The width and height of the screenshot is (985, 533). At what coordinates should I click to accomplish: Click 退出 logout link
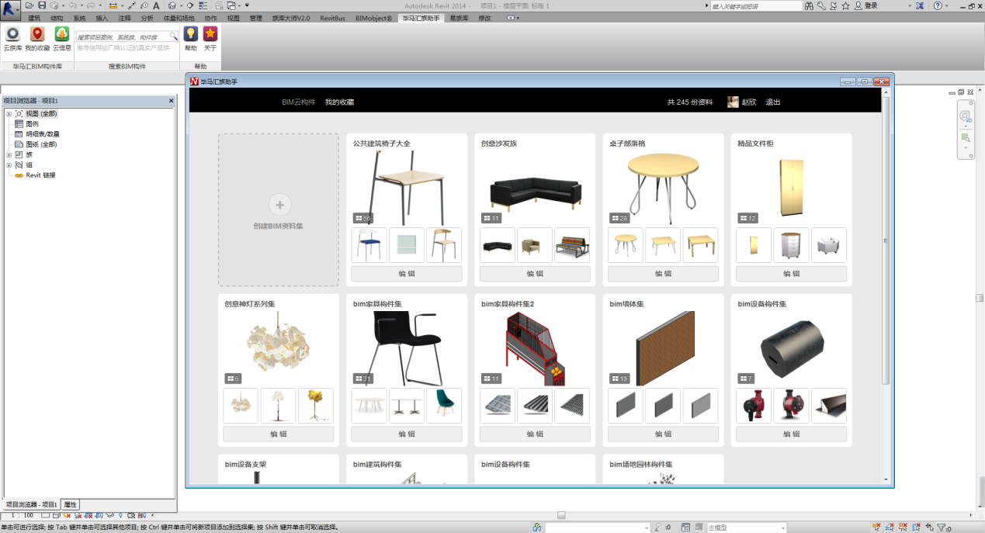tap(773, 102)
